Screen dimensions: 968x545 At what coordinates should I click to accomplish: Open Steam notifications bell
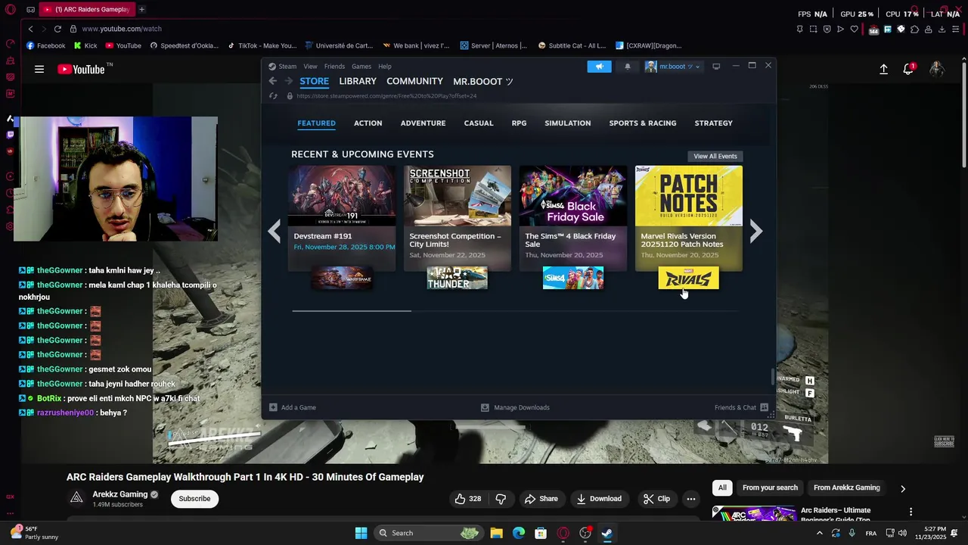pyautogui.click(x=627, y=67)
